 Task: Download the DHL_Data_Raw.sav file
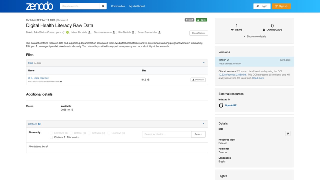pyautogui.click(x=198, y=80)
